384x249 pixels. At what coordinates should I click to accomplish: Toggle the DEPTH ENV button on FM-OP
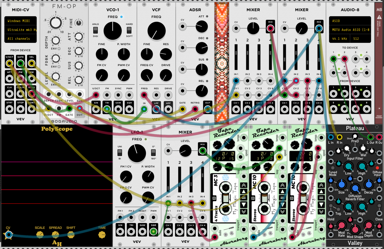tap(59, 49)
